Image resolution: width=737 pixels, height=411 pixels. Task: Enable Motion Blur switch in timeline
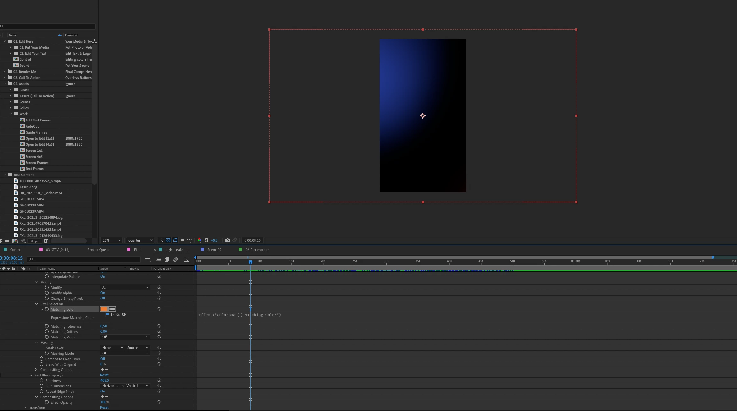(x=176, y=260)
